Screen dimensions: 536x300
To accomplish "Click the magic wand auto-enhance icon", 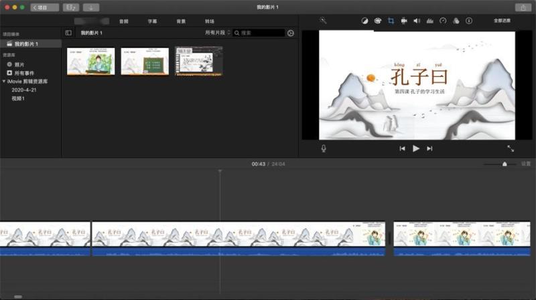I will [x=323, y=21].
